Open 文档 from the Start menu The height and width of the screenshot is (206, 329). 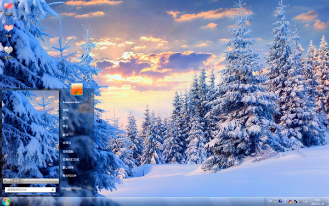click(65, 110)
